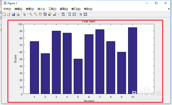Dock the figure using the corner arrow
Viewport: 172px width, 105px height.
coord(169,9)
